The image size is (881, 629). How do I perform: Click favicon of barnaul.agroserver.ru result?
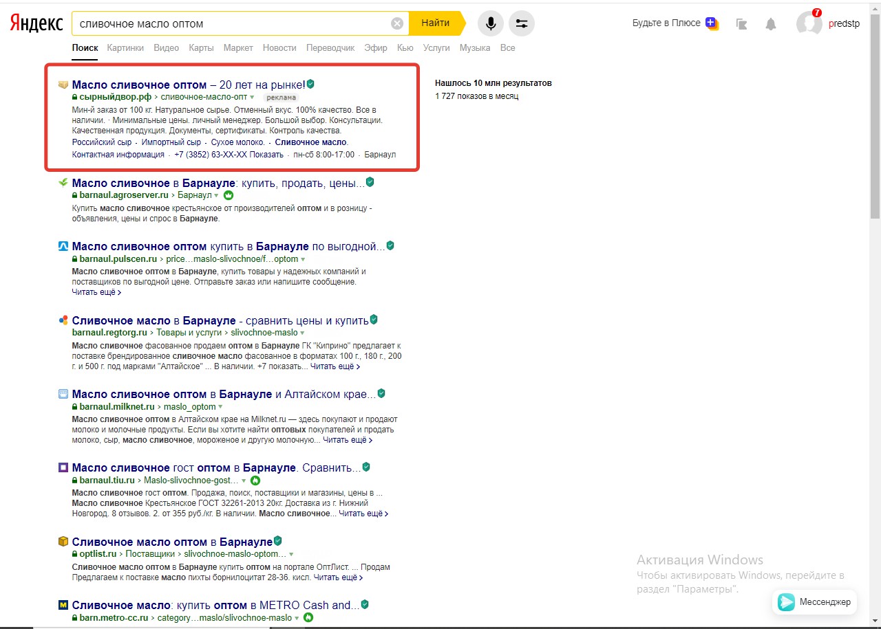click(x=63, y=183)
